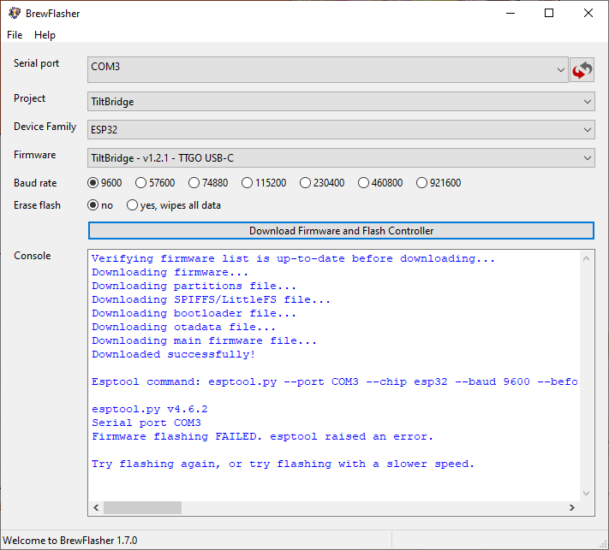Click the BrewFlasher app icon in title bar
The height and width of the screenshot is (550, 609).
pyautogui.click(x=15, y=13)
